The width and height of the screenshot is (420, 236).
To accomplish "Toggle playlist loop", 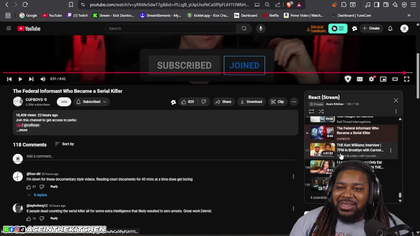I will pos(311,111).
